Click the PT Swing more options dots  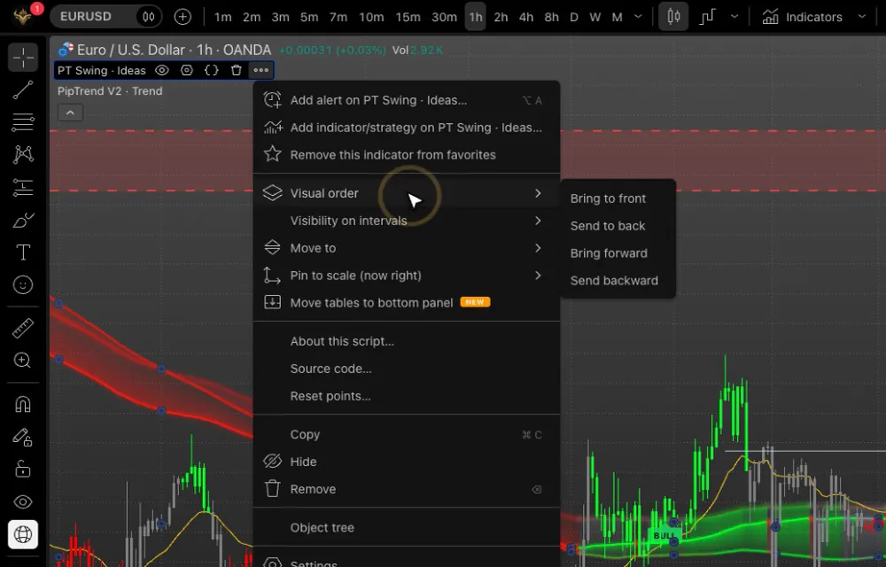(x=260, y=70)
